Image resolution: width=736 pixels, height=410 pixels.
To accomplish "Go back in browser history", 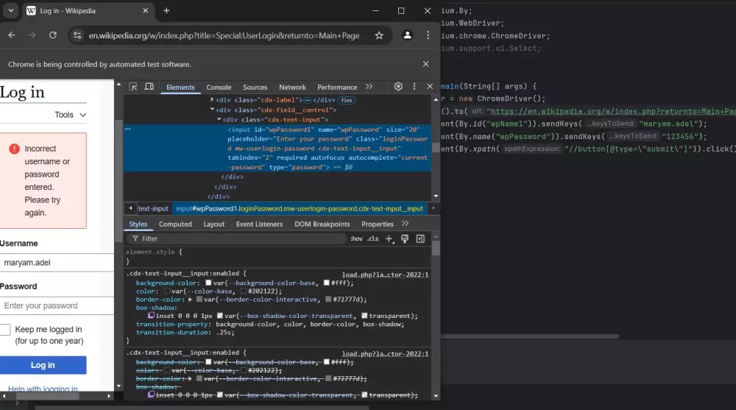I will 12,35.
